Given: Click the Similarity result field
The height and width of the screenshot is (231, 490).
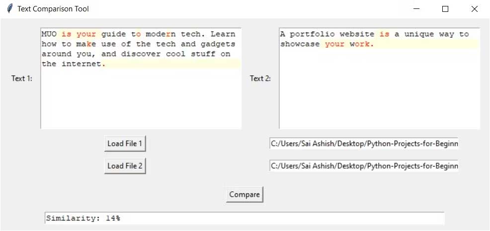Looking at the screenshot, I should 244,218.
